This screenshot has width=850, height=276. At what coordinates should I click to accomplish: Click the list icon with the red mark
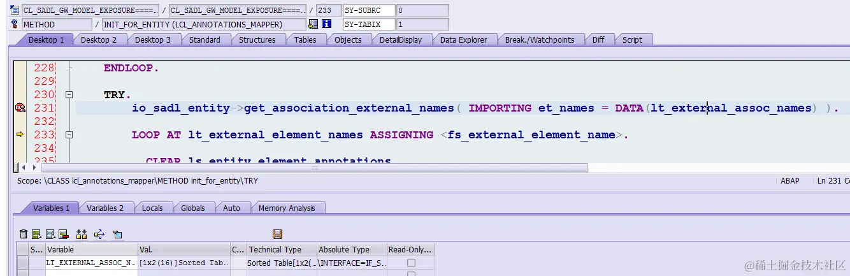63,235
